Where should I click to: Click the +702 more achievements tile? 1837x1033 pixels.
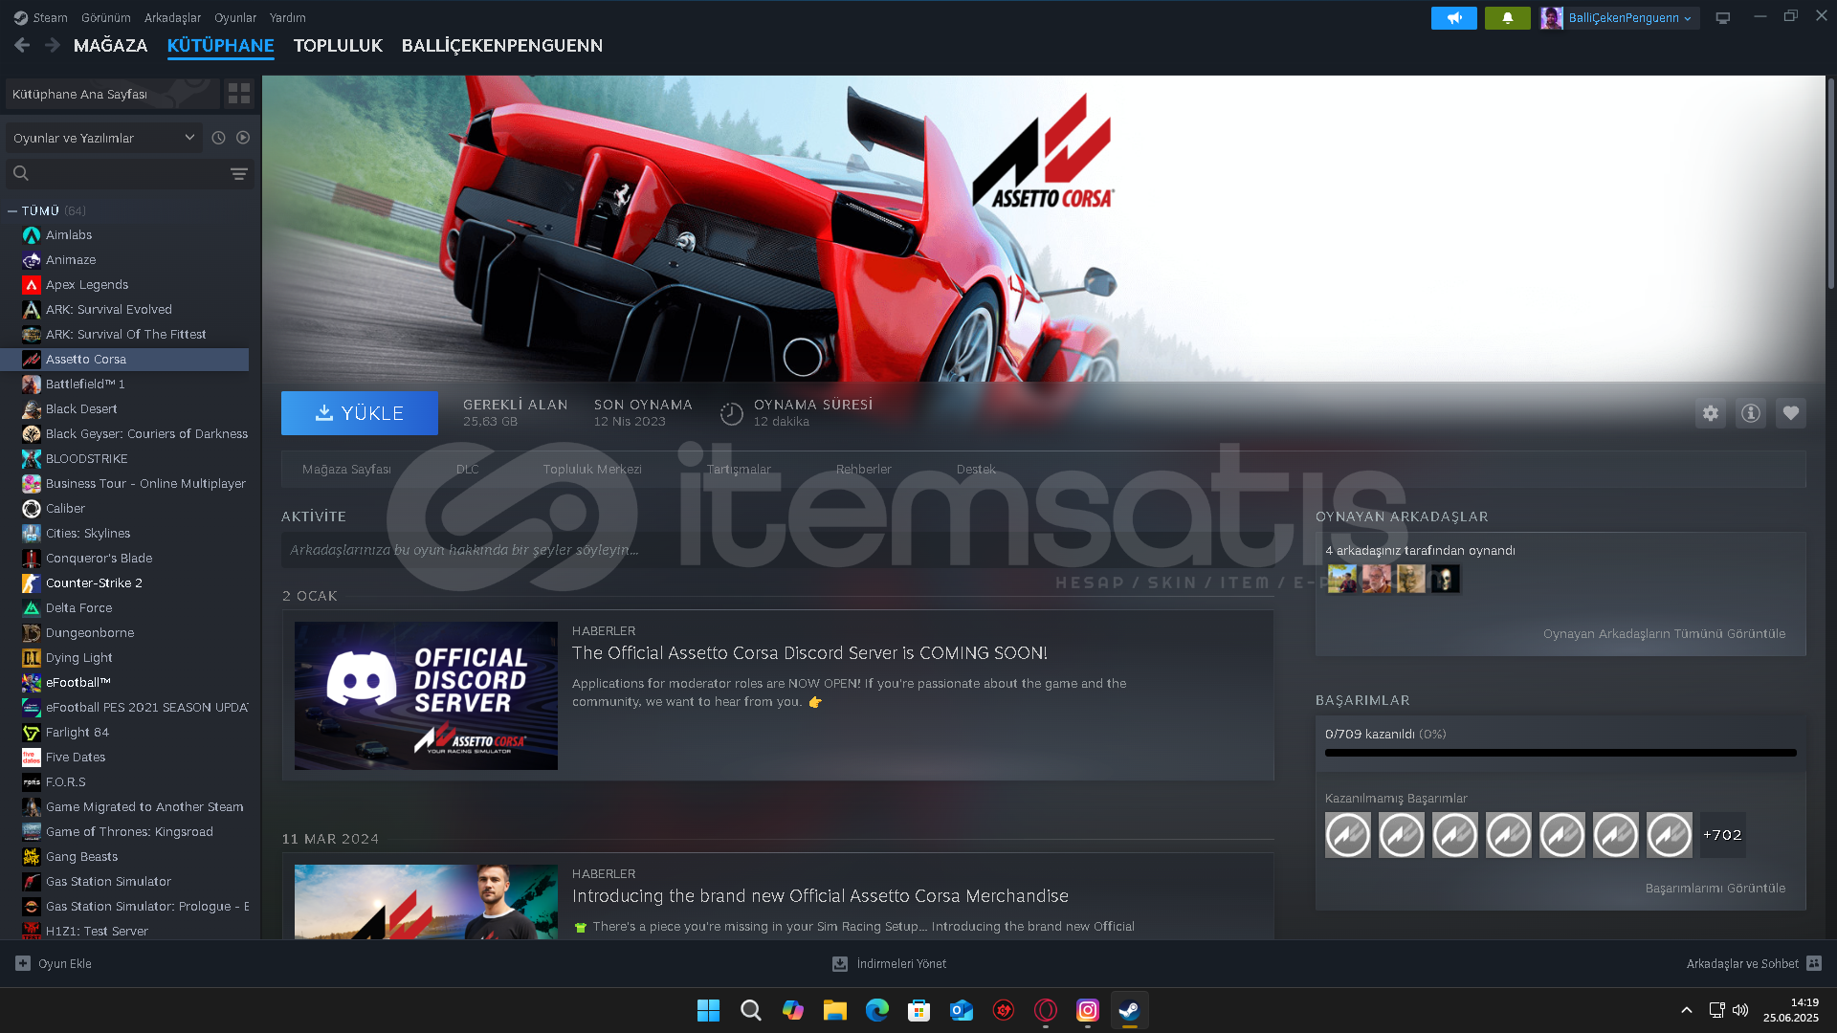click(1722, 835)
